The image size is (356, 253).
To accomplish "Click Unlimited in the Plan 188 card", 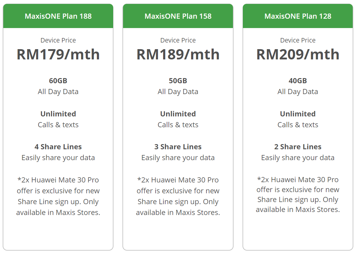I will coord(58,114).
